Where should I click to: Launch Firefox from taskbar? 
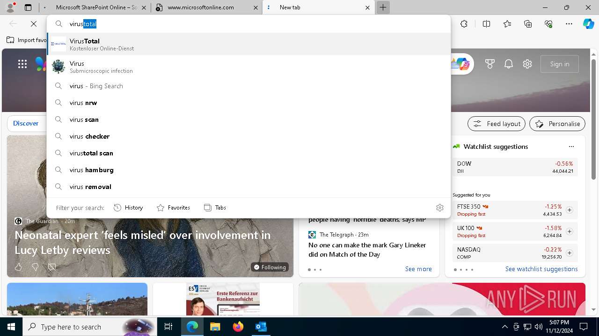tap(238, 327)
